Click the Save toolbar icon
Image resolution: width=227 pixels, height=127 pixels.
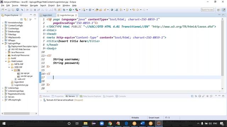(9, 10)
